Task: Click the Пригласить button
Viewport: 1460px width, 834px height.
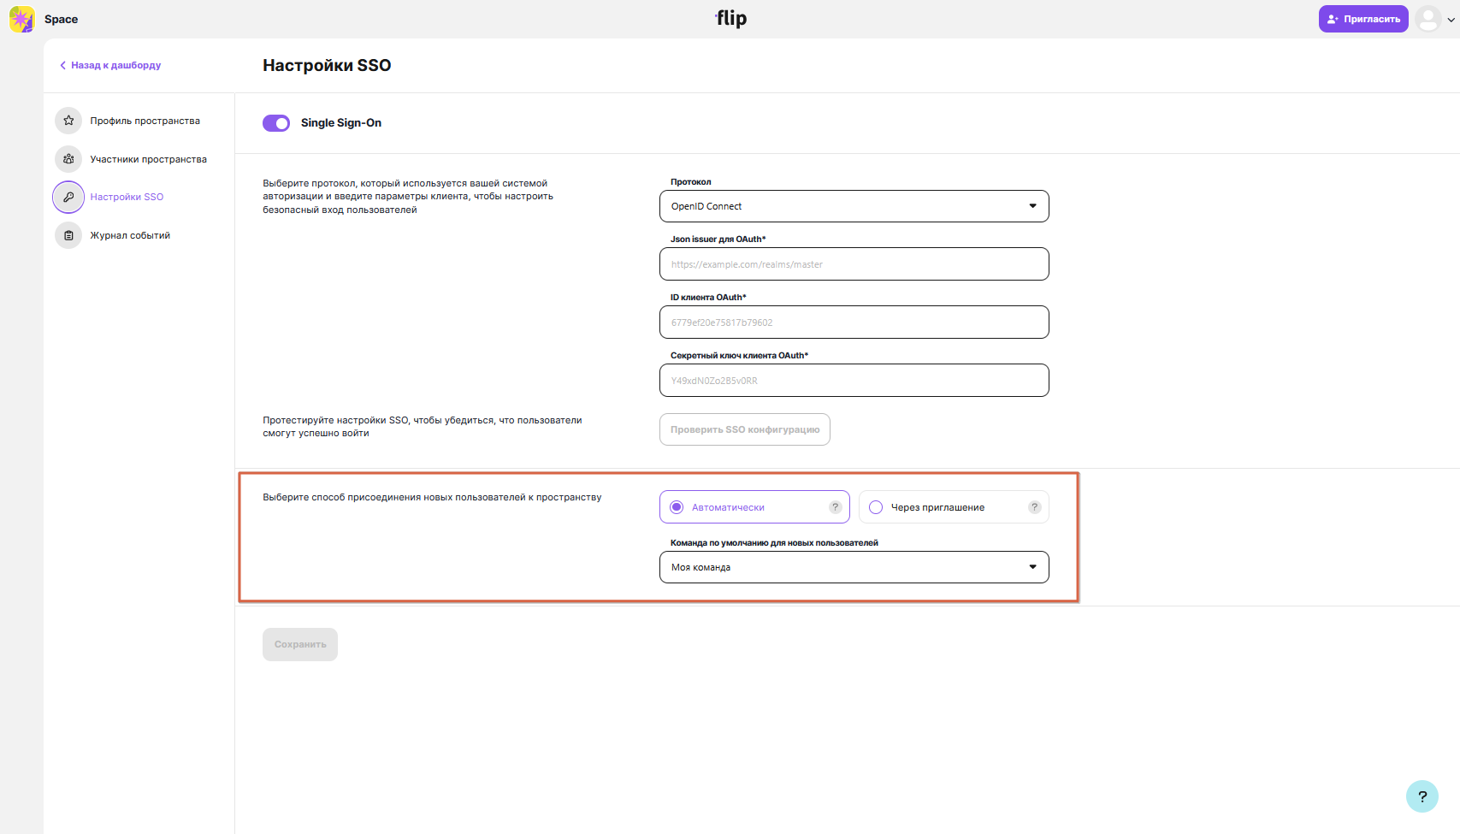Action: click(1363, 19)
